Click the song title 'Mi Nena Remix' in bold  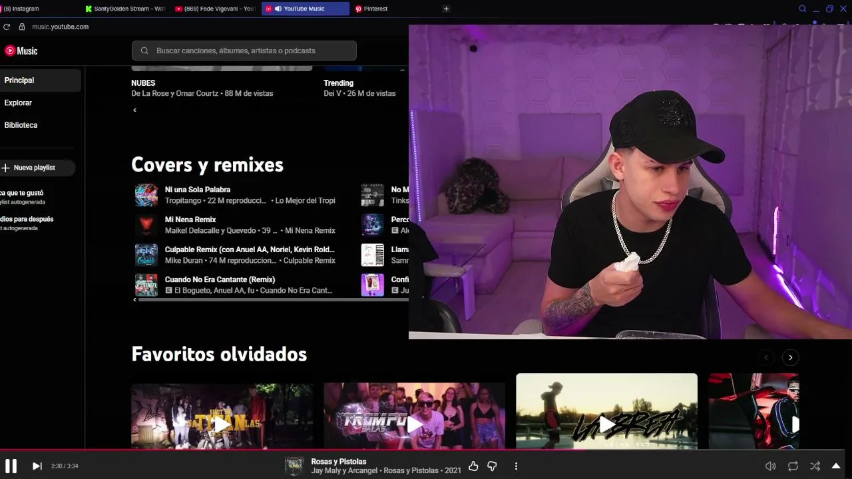pos(190,220)
